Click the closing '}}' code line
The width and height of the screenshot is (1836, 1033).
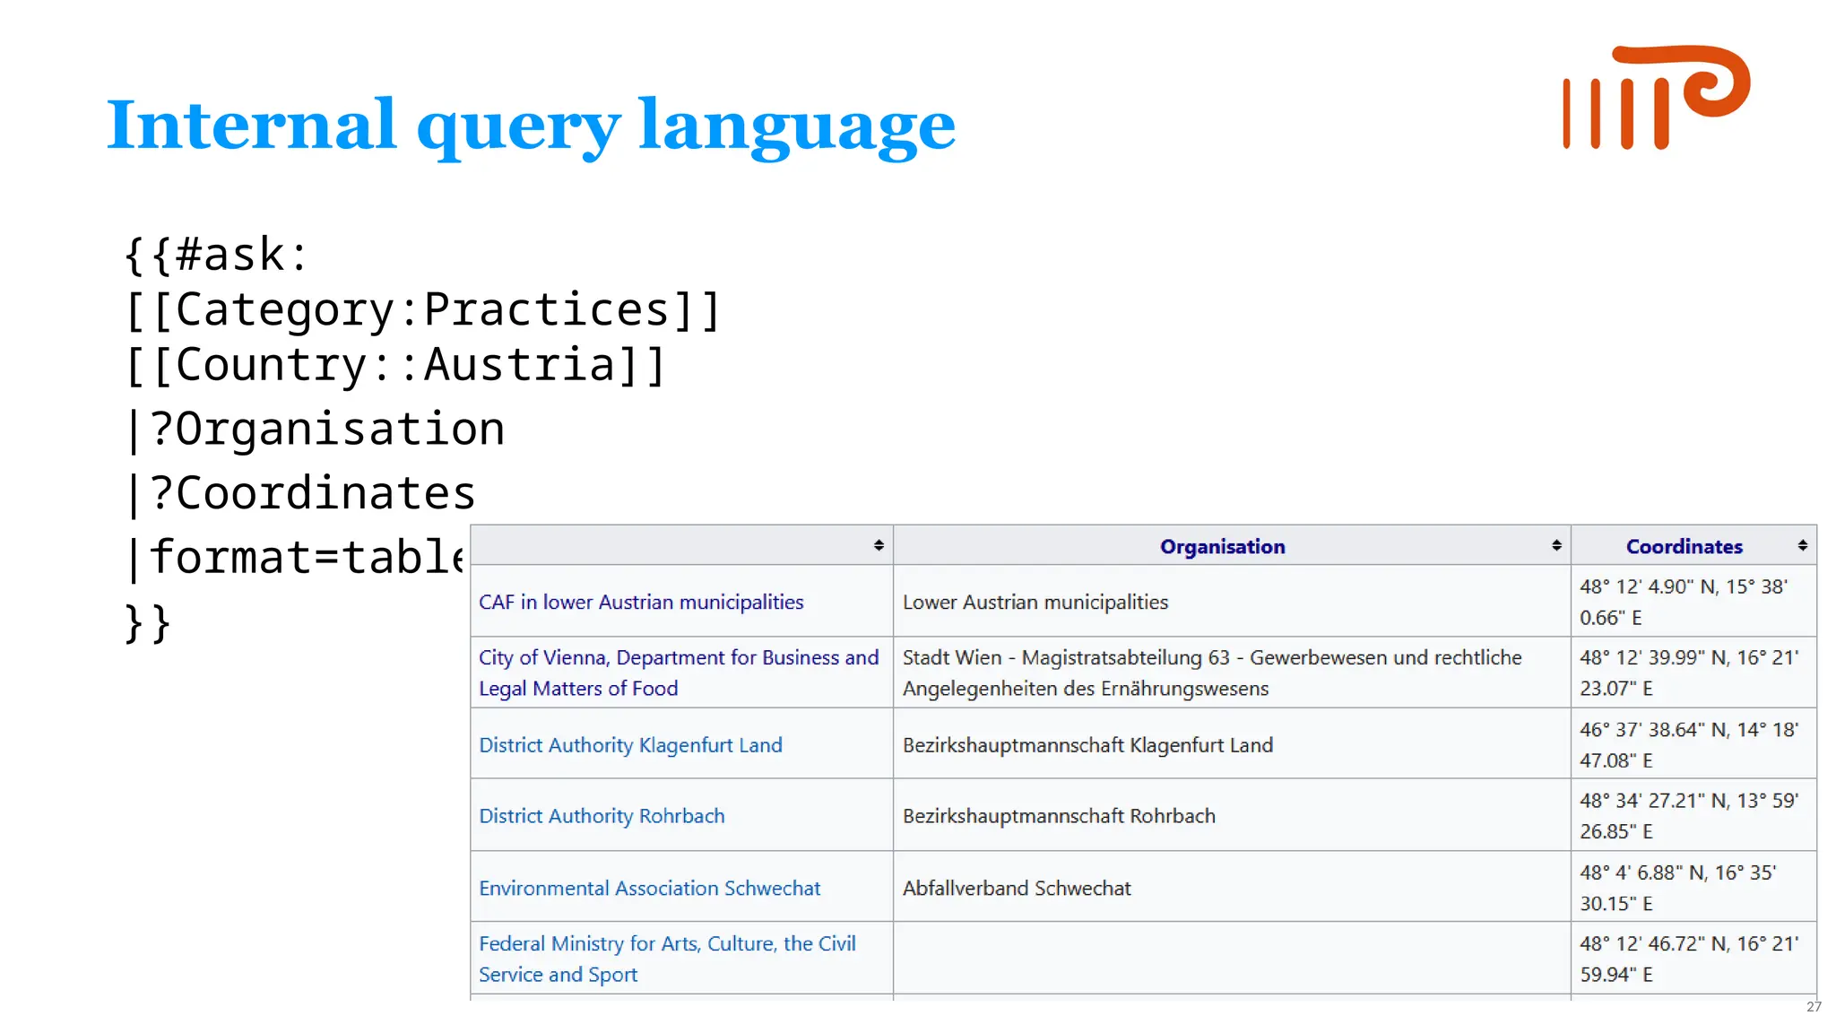[x=147, y=621]
